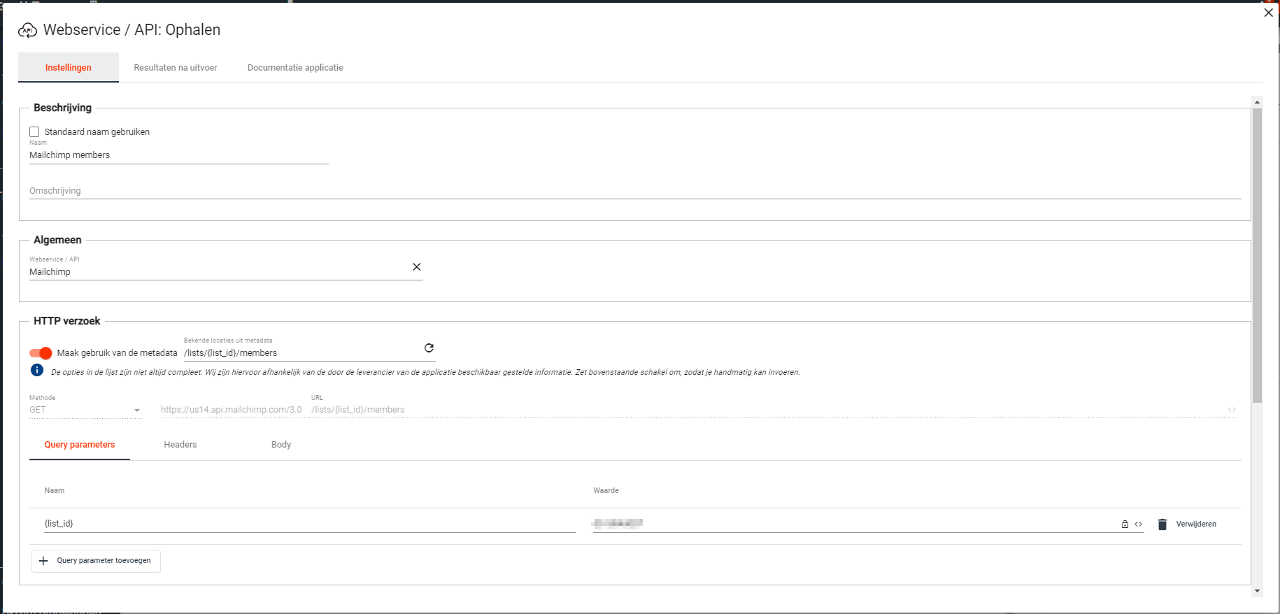Open the Documentatie applicatie tab
1280x614 pixels.
pos(295,68)
